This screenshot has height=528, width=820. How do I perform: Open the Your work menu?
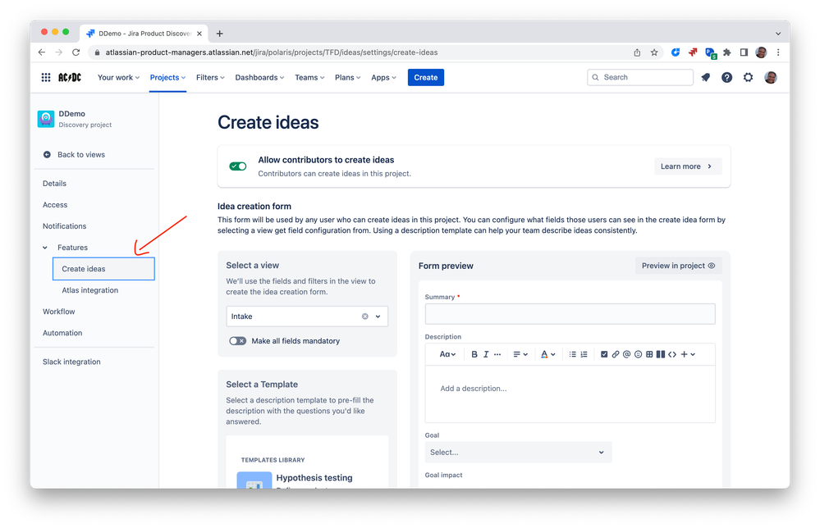coord(119,77)
